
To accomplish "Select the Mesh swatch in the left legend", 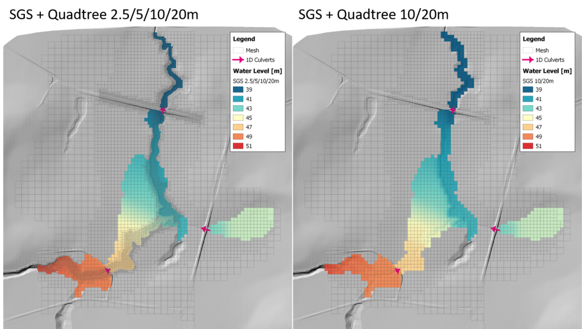I will pyautogui.click(x=239, y=50).
